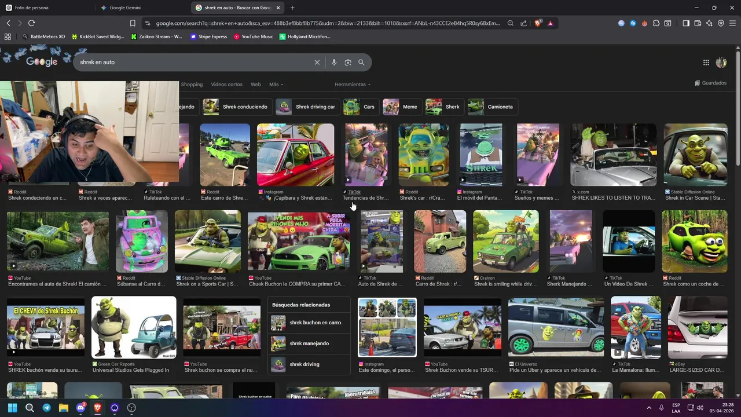This screenshot has height=417, width=741.
Task: Open the Capibara y Shrek Instagram image
Action: point(295,155)
